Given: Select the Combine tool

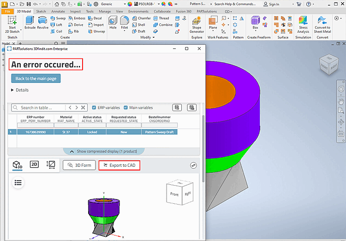Looking at the screenshot, I should point(163,25).
